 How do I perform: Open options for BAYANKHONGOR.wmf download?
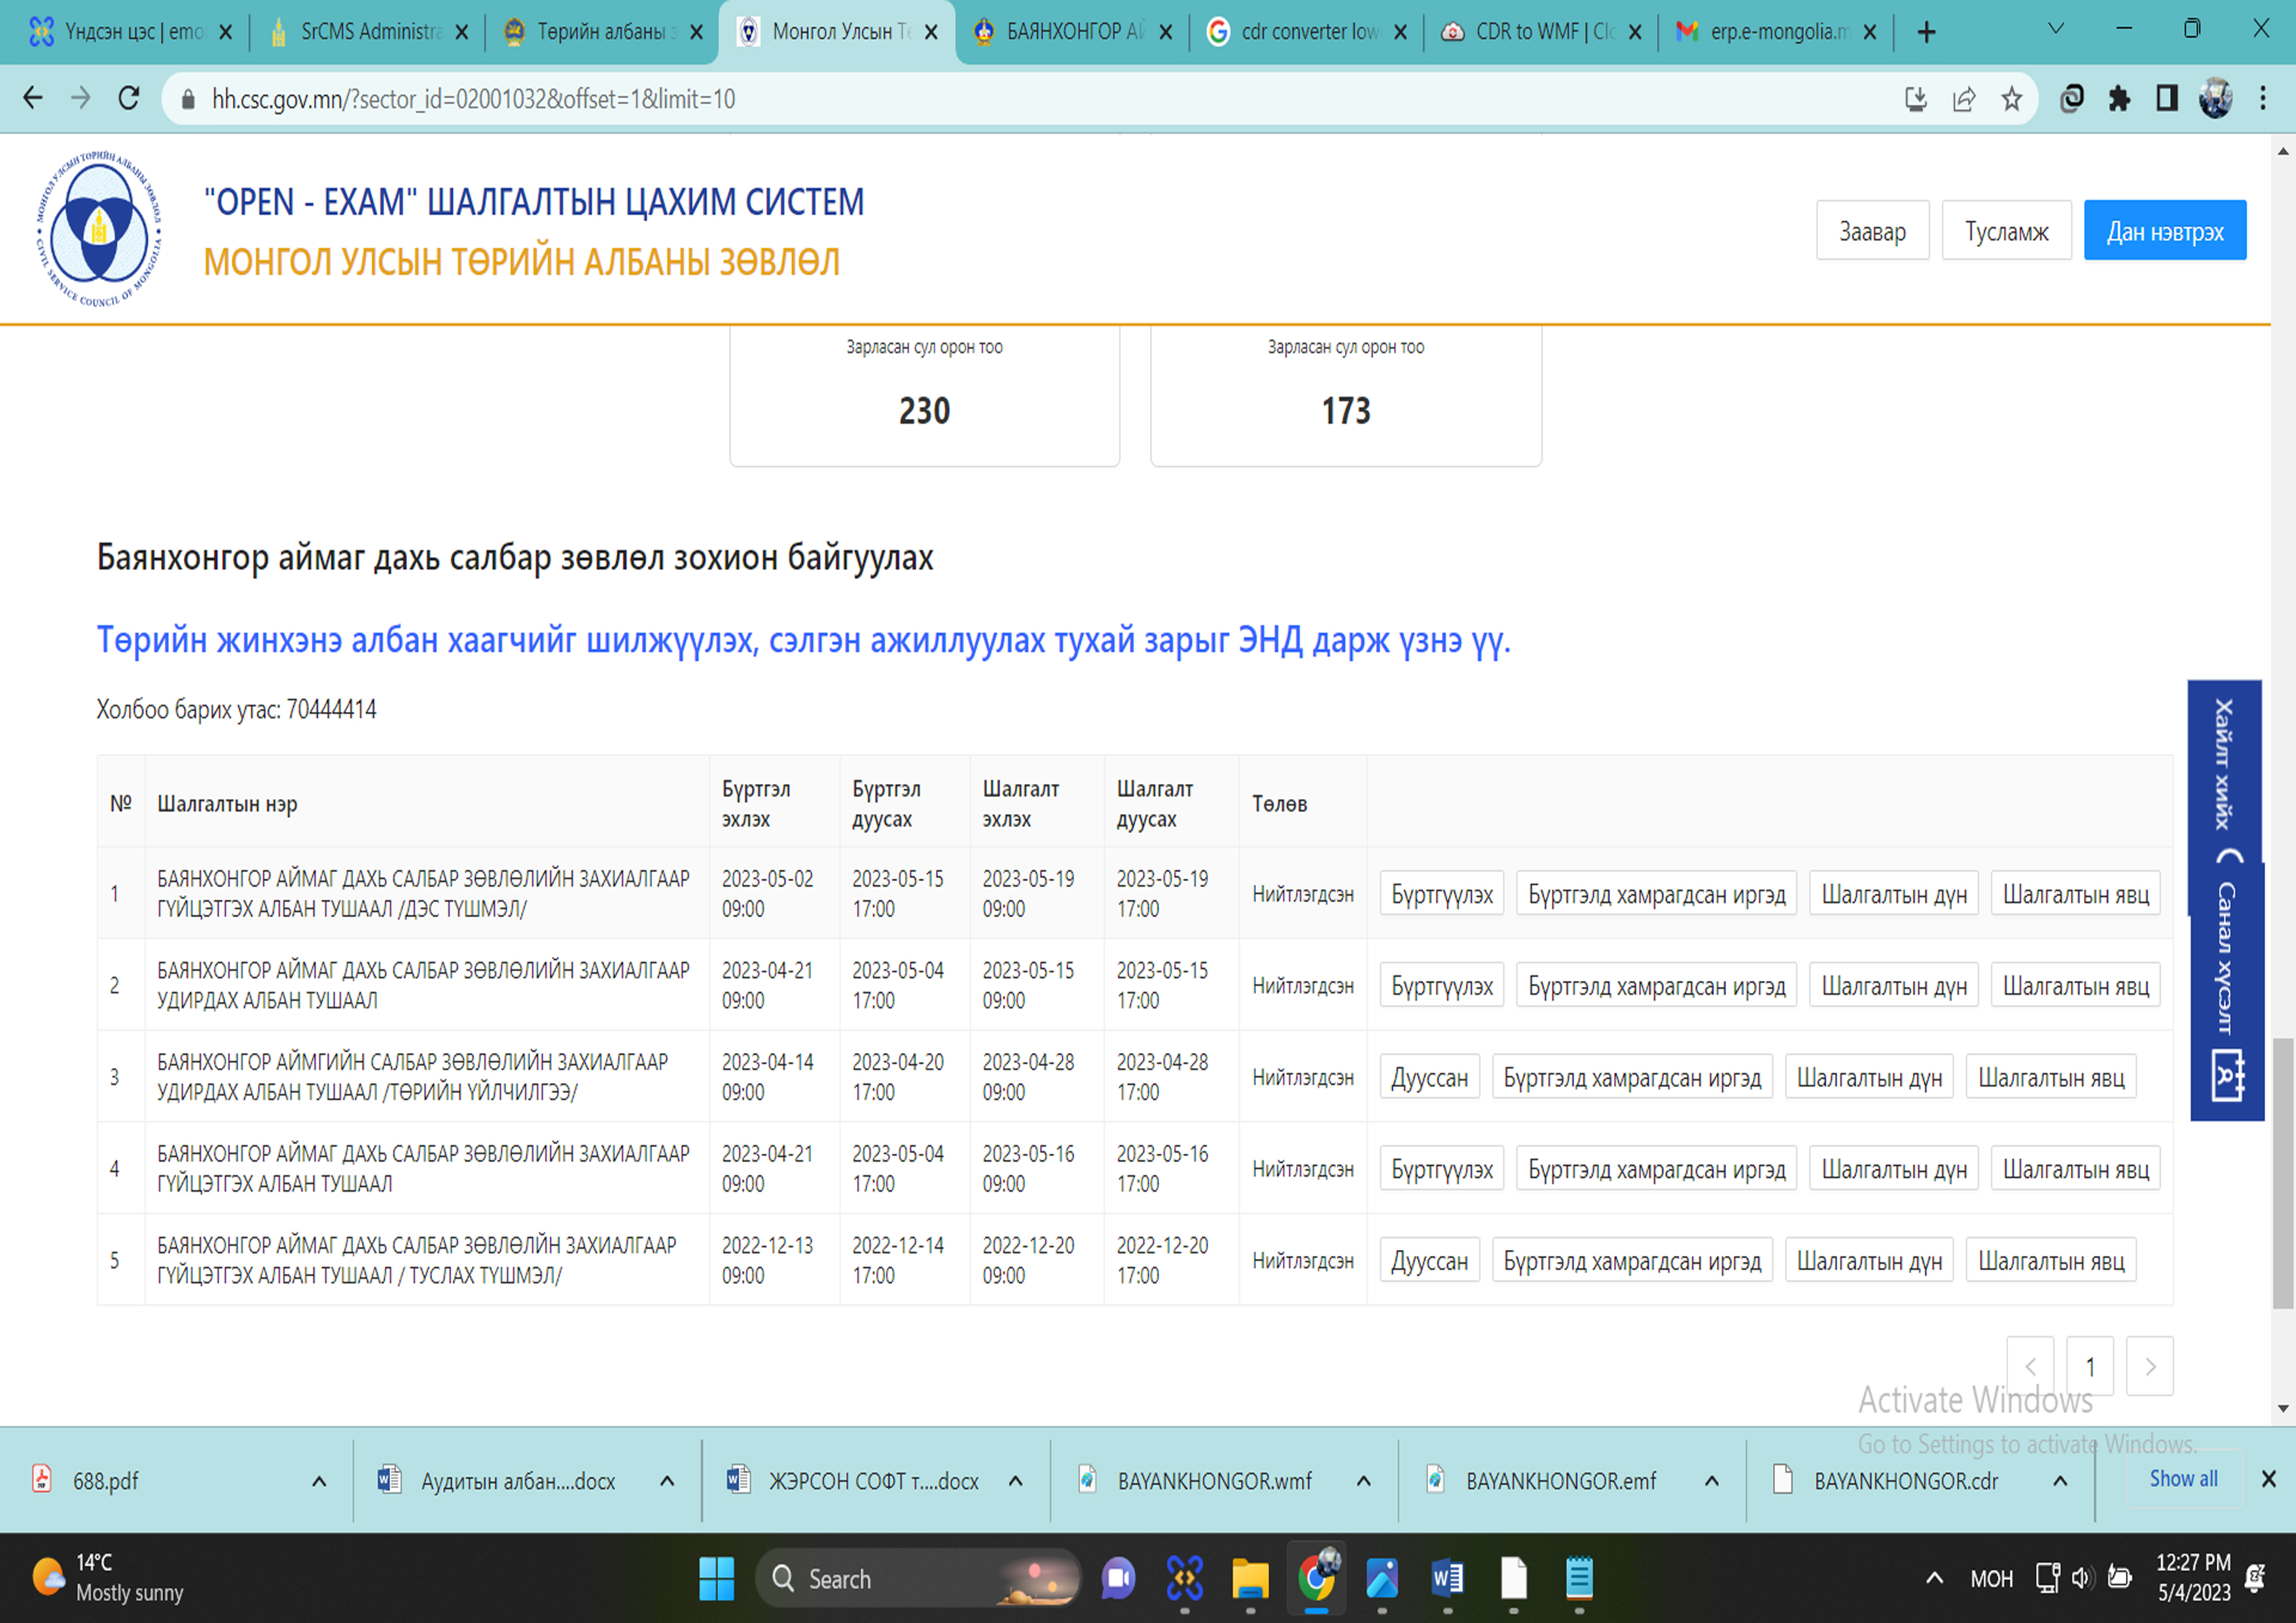(x=1363, y=1481)
